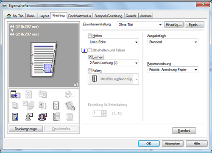Viewport: 212px width, 153px height.
Task: Switch to the Basis tab
Action: click(x=31, y=16)
